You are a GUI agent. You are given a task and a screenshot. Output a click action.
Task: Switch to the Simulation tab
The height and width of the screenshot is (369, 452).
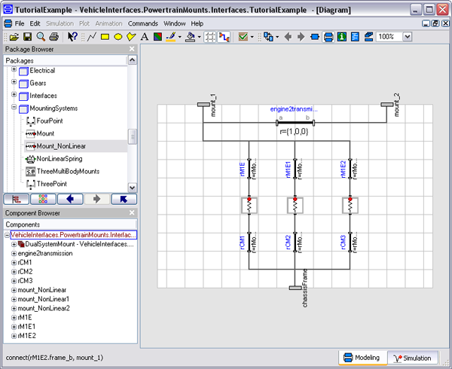tap(411, 358)
